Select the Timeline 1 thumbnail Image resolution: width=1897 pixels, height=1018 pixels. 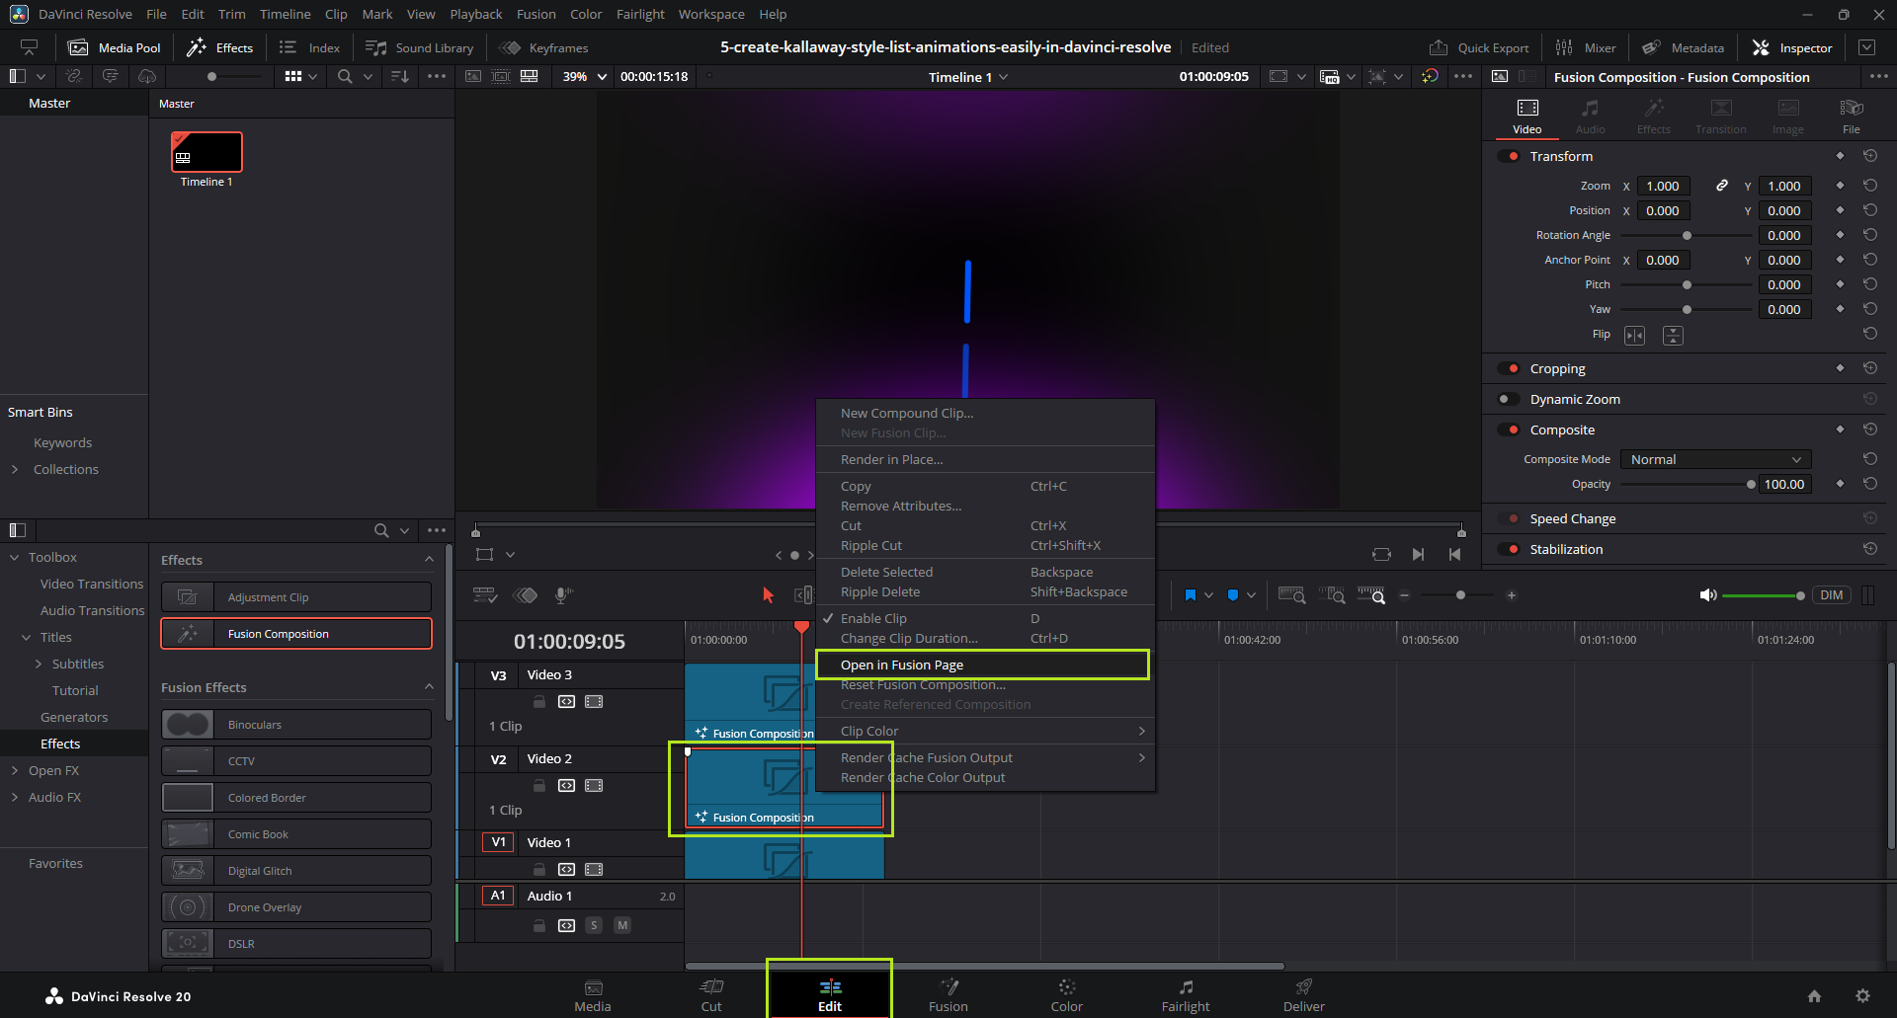tap(206, 152)
